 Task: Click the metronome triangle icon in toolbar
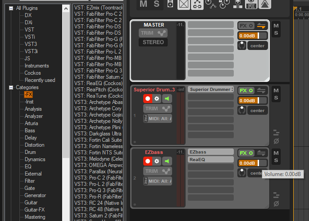click(x=265, y=5)
